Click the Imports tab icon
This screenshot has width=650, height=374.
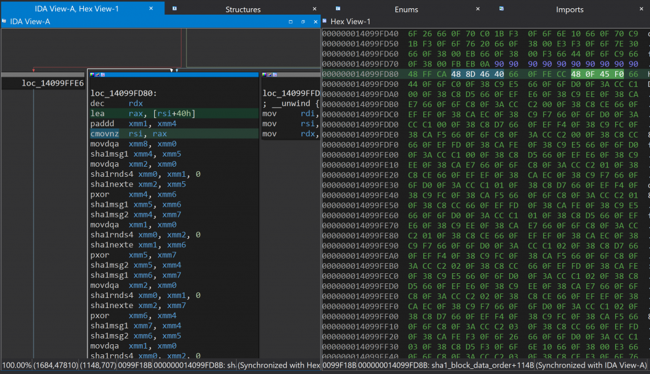(501, 8)
